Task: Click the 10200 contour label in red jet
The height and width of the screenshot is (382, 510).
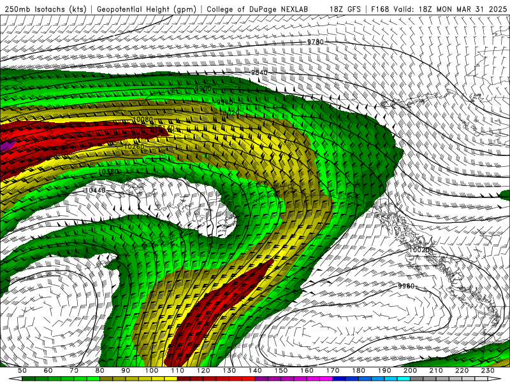Action: [x=139, y=136]
